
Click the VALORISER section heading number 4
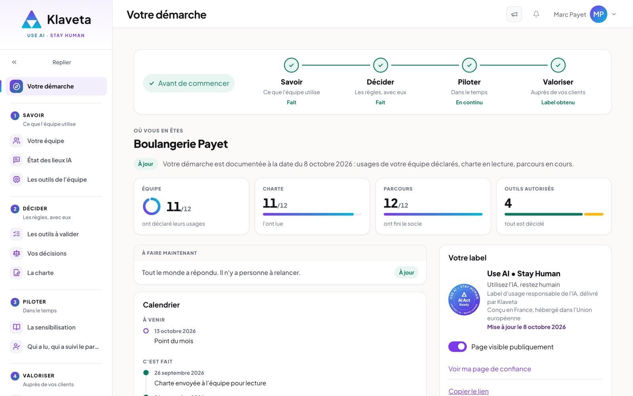[x=15, y=376]
